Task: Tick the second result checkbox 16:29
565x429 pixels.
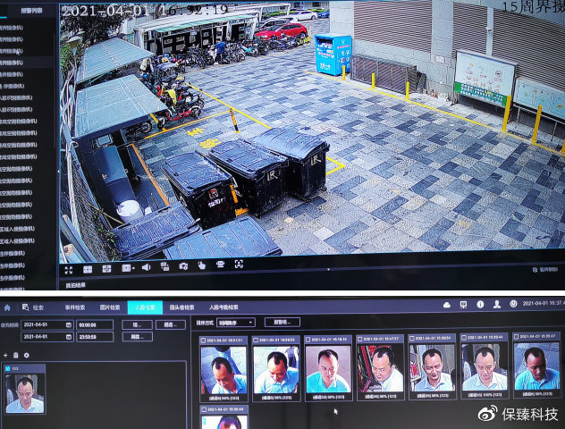Action: point(256,340)
